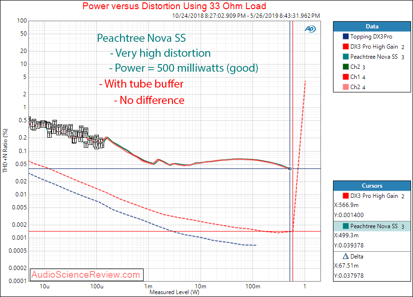413x297 pixels.
Task: Click the Ch1 4 red swatch in legend
Action: [x=346, y=77]
